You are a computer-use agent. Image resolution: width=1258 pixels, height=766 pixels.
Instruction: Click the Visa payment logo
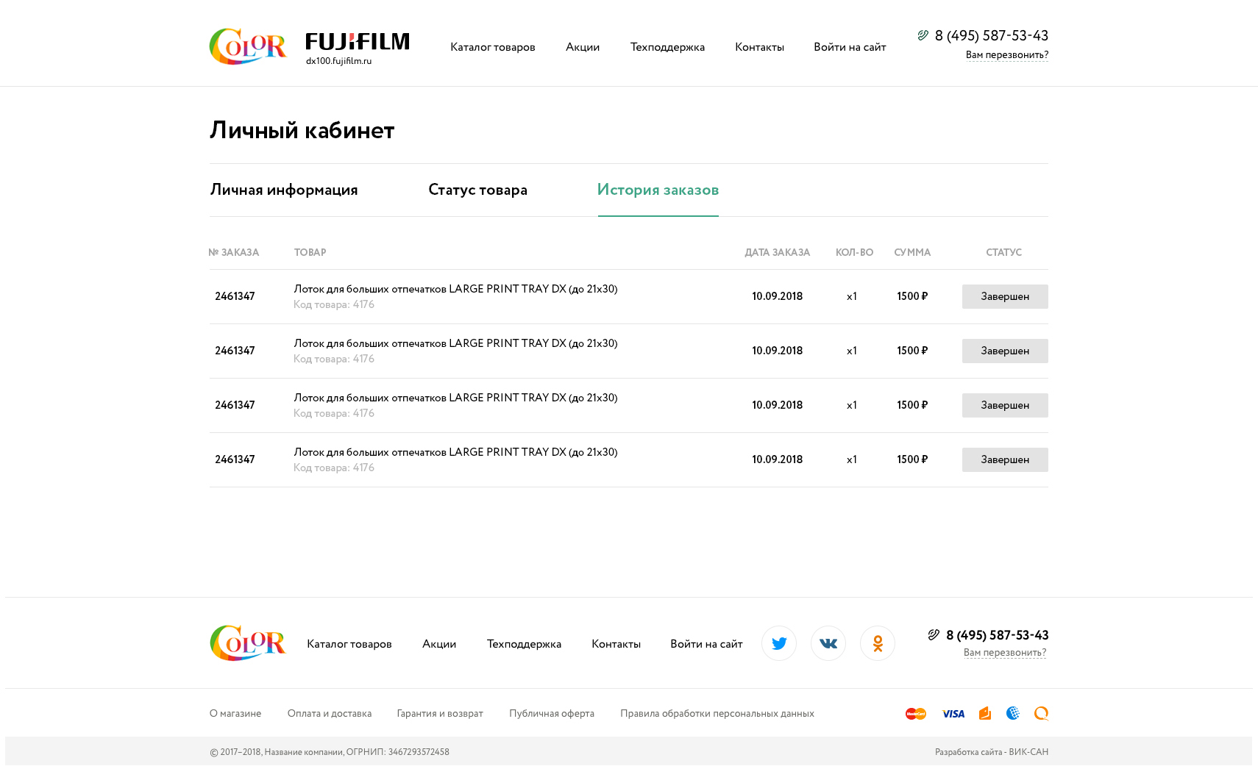(x=953, y=714)
